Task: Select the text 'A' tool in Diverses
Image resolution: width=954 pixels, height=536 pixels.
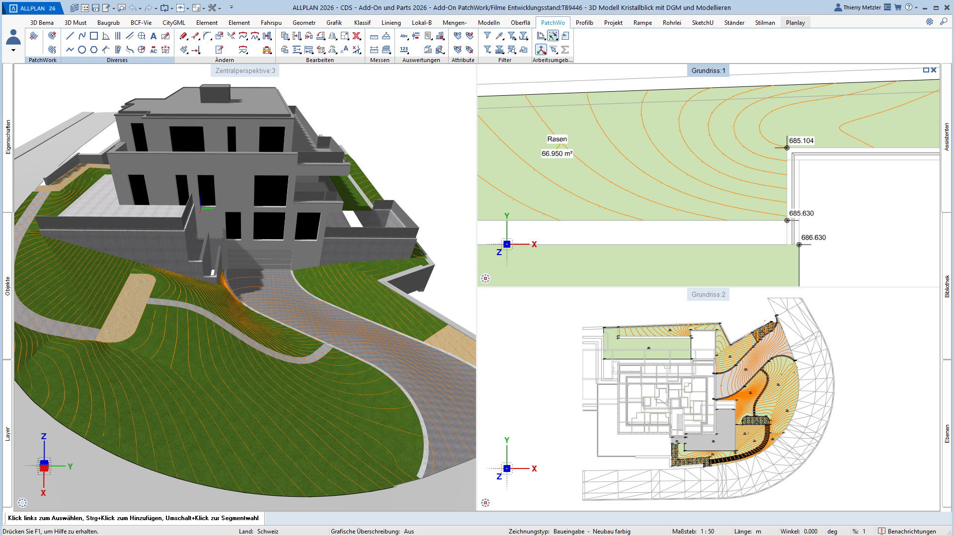Action: tap(154, 36)
